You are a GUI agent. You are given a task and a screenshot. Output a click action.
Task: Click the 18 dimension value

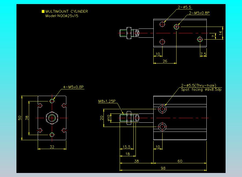(128, 154)
